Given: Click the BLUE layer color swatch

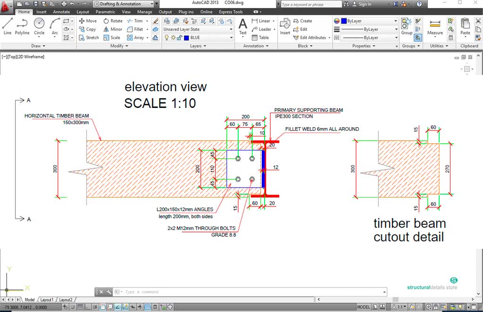Looking at the screenshot, I should pyautogui.click(x=186, y=38).
